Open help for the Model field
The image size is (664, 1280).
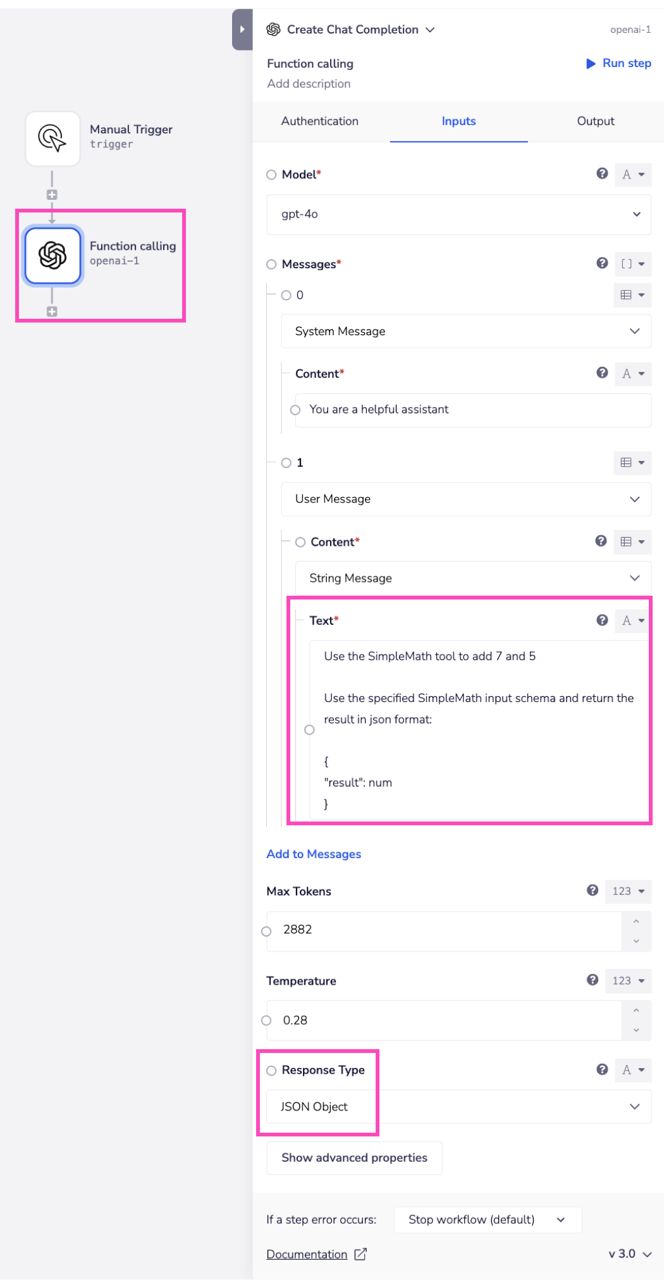[602, 174]
